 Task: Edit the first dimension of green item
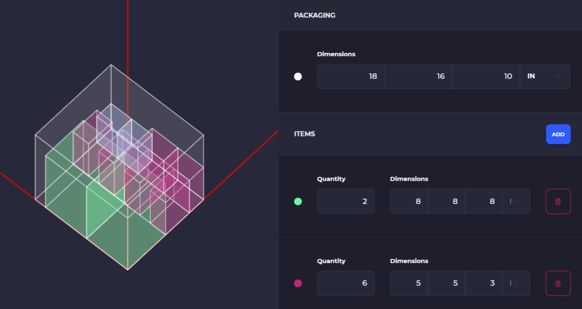[x=409, y=202]
